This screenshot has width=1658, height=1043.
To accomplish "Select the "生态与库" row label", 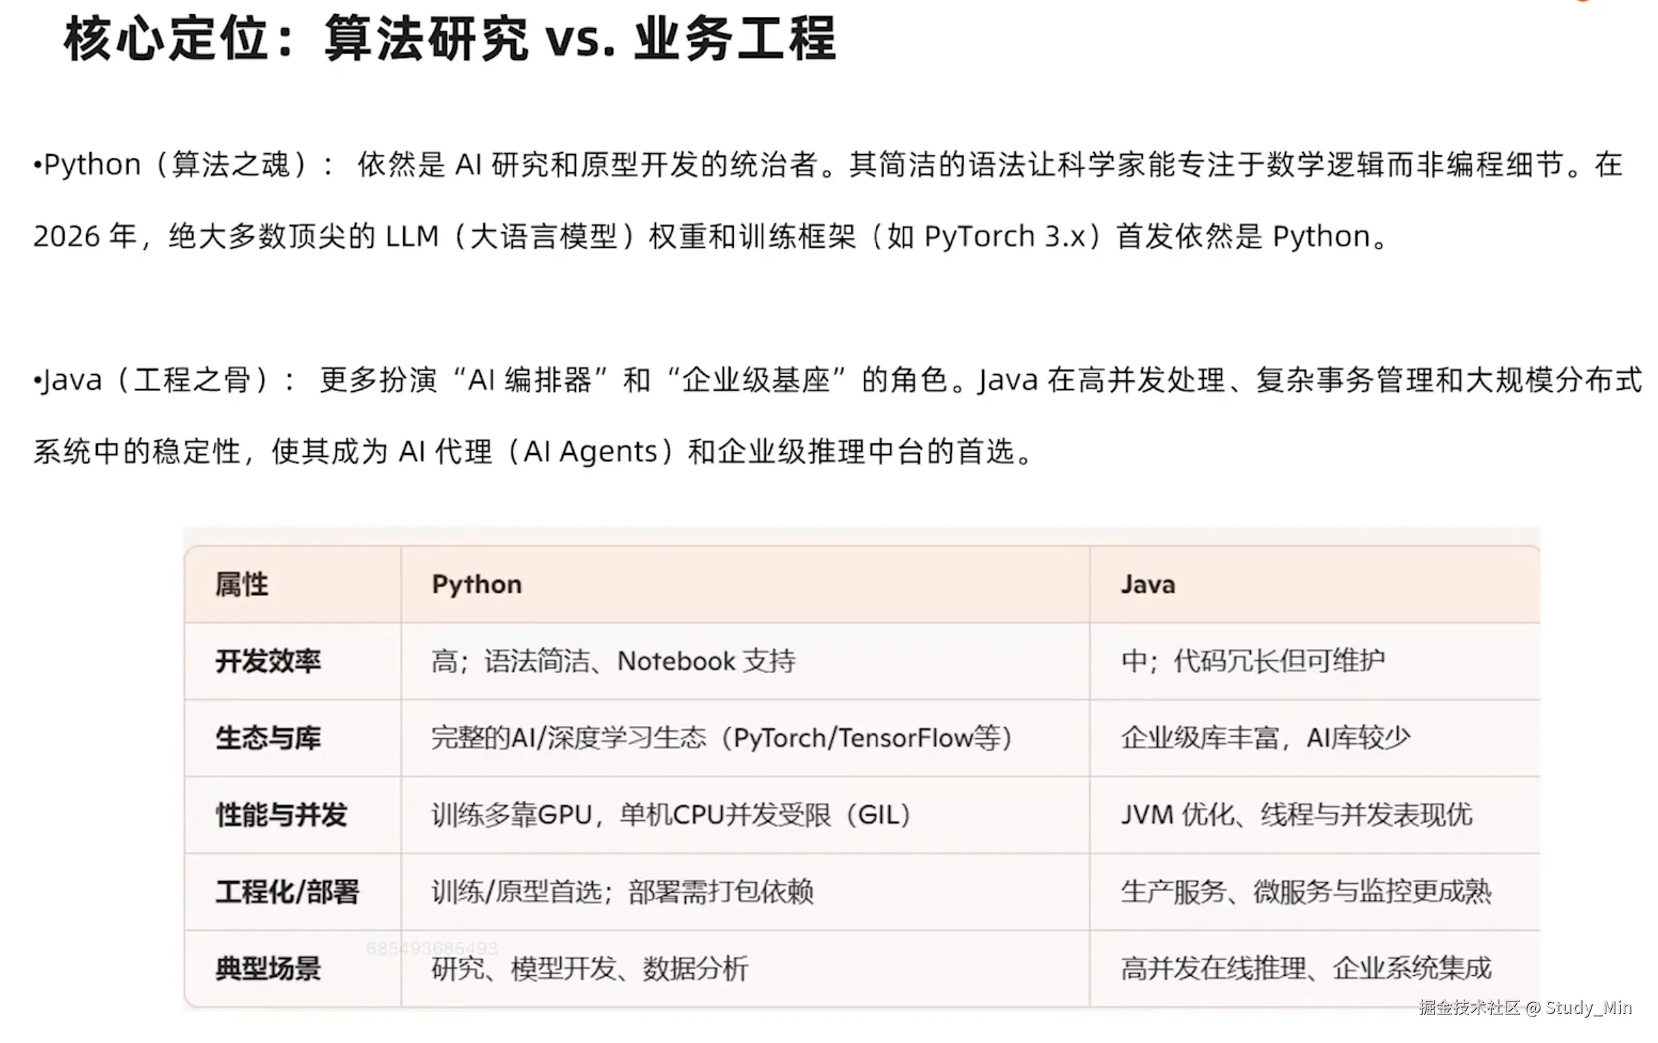I will click(x=268, y=738).
